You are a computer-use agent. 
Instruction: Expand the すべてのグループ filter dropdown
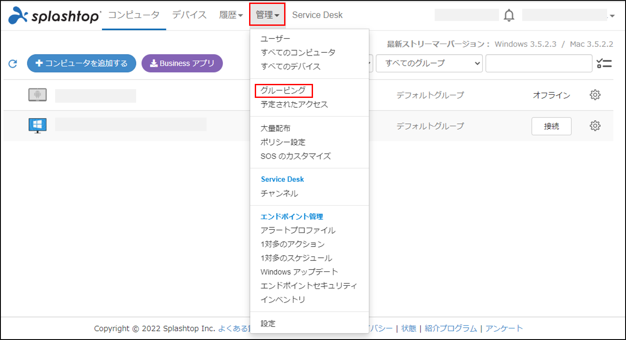[429, 63]
